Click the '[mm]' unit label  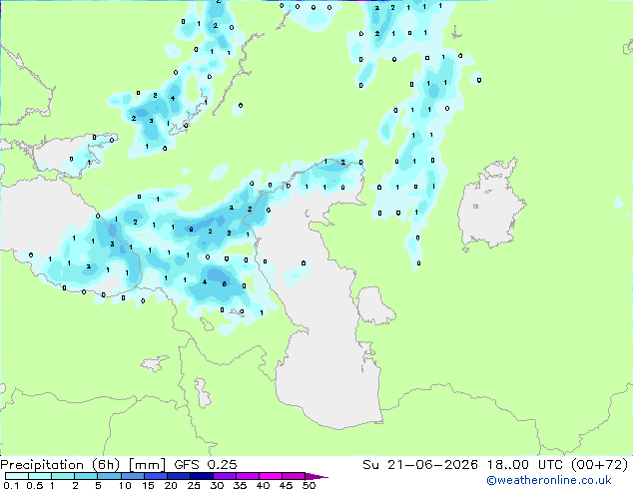coord(147,465)
